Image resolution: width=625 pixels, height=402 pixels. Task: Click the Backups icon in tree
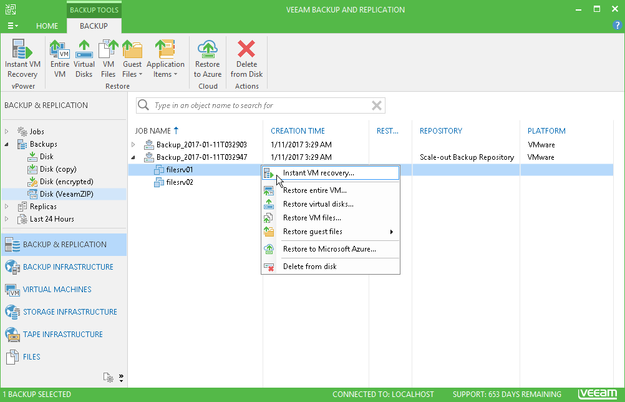(x=22, y=144)
